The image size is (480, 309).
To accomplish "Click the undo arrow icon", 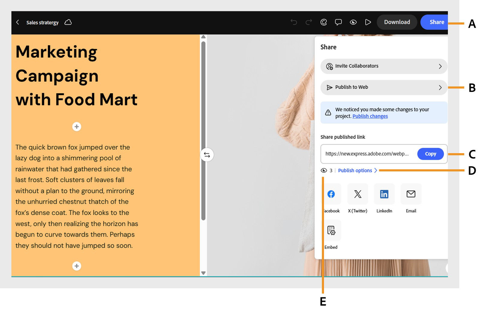I will pyautogui.click(x=293, y=22).
